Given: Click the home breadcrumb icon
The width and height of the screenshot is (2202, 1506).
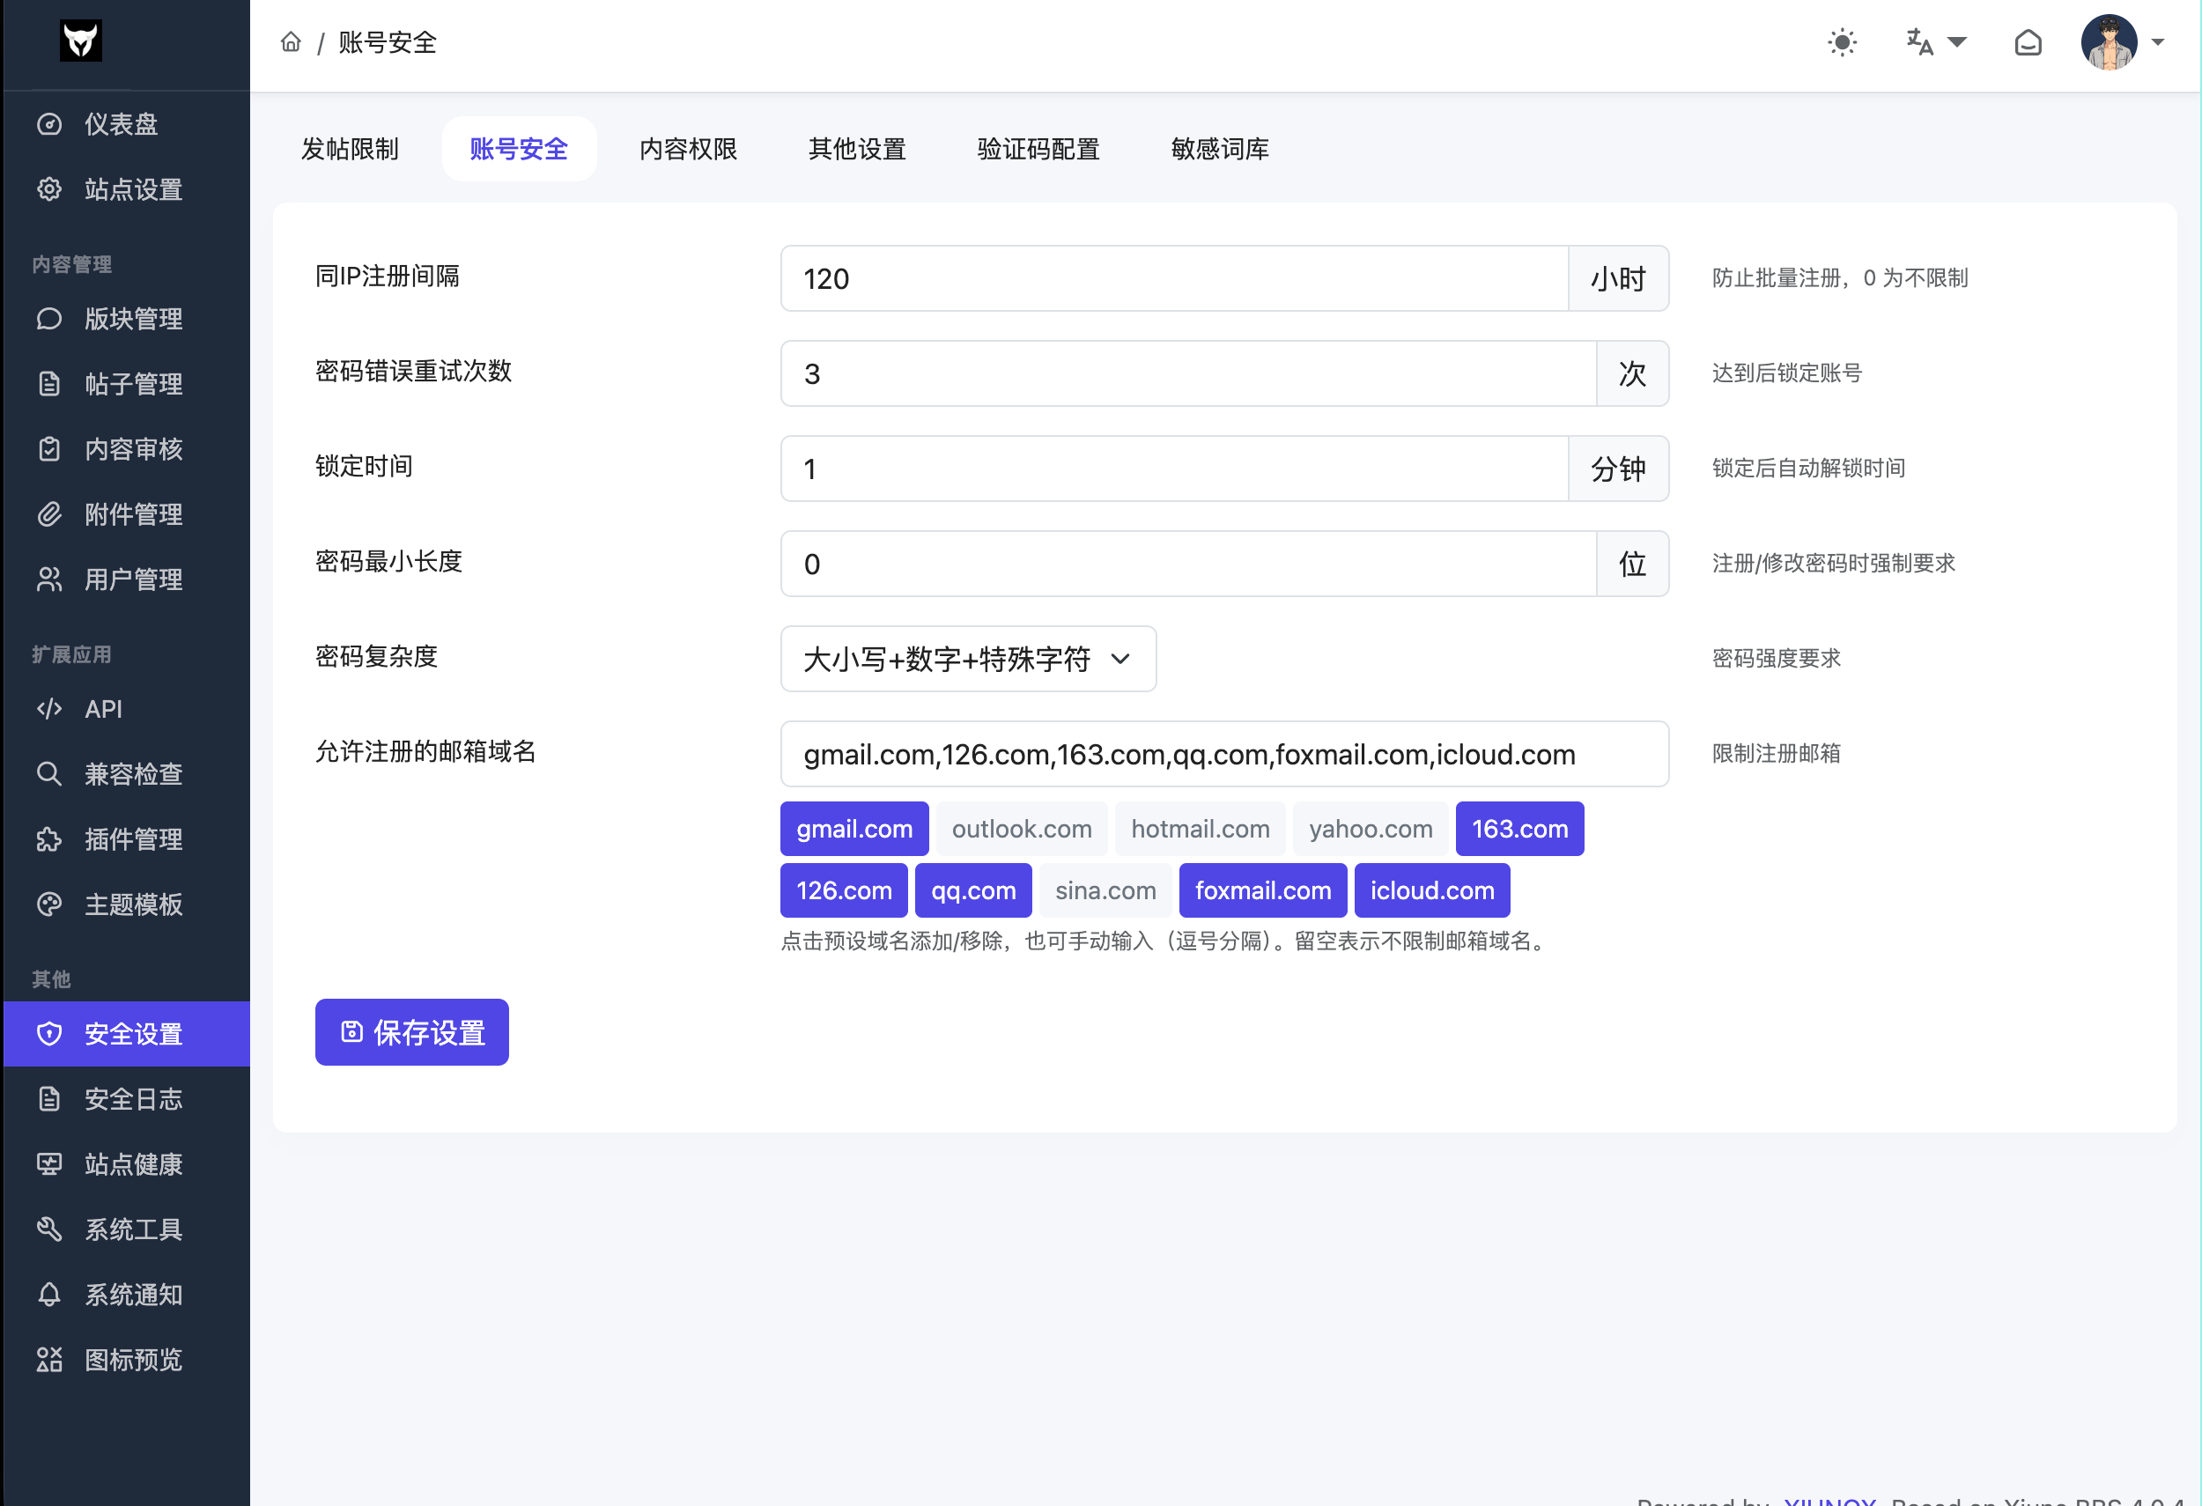Looking at the screenshot, I should 291,41.
